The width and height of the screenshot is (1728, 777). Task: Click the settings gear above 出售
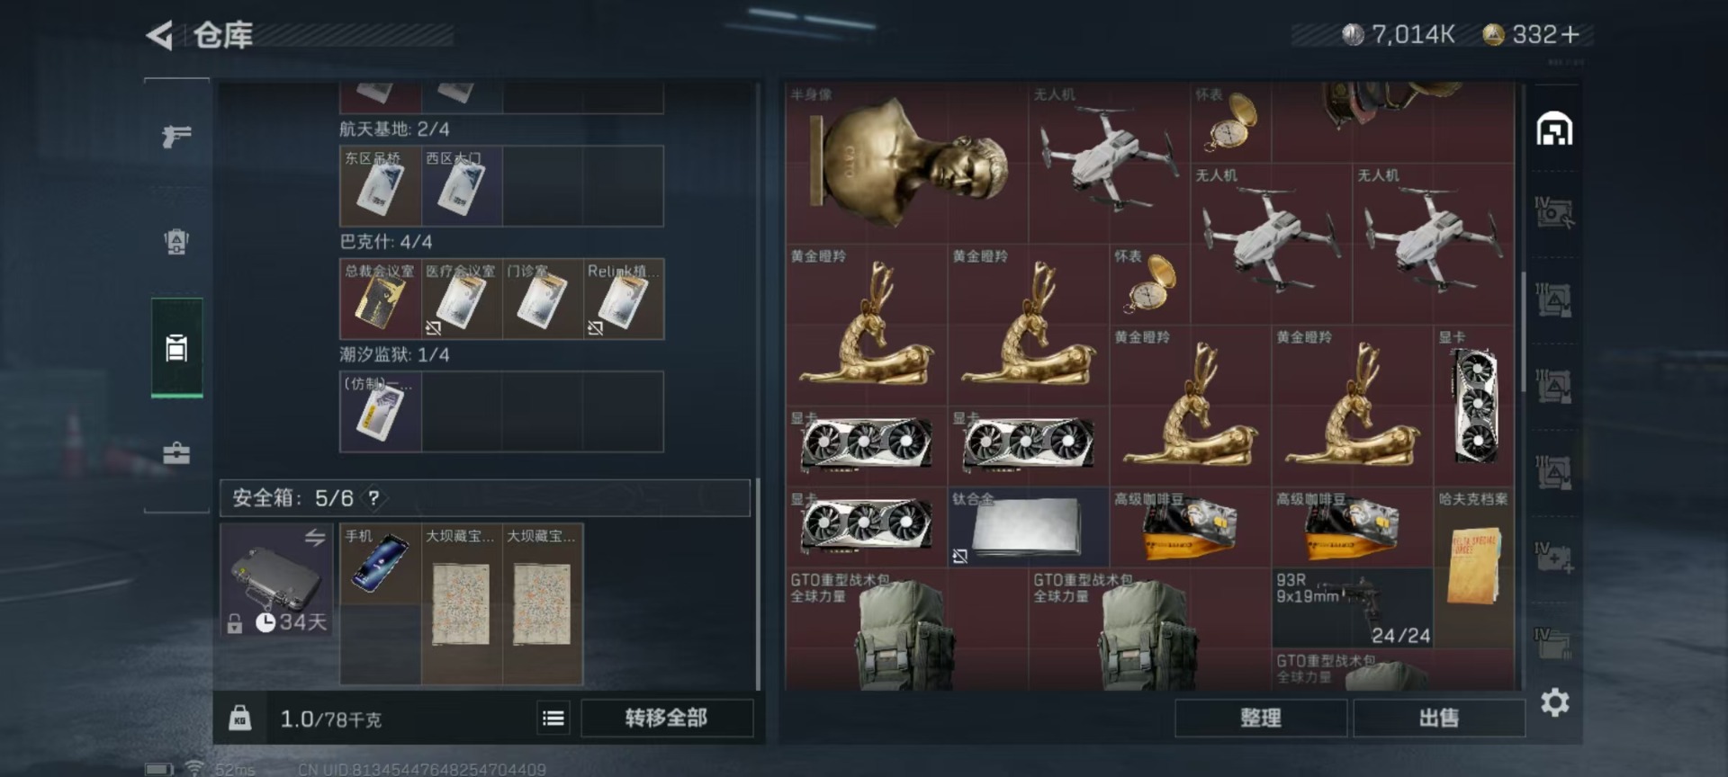coord(1554,702)
